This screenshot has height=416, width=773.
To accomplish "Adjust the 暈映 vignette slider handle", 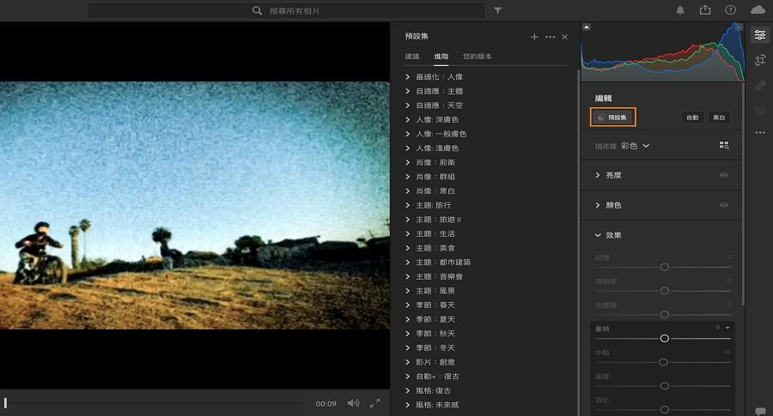I will (x=665, y=338).
